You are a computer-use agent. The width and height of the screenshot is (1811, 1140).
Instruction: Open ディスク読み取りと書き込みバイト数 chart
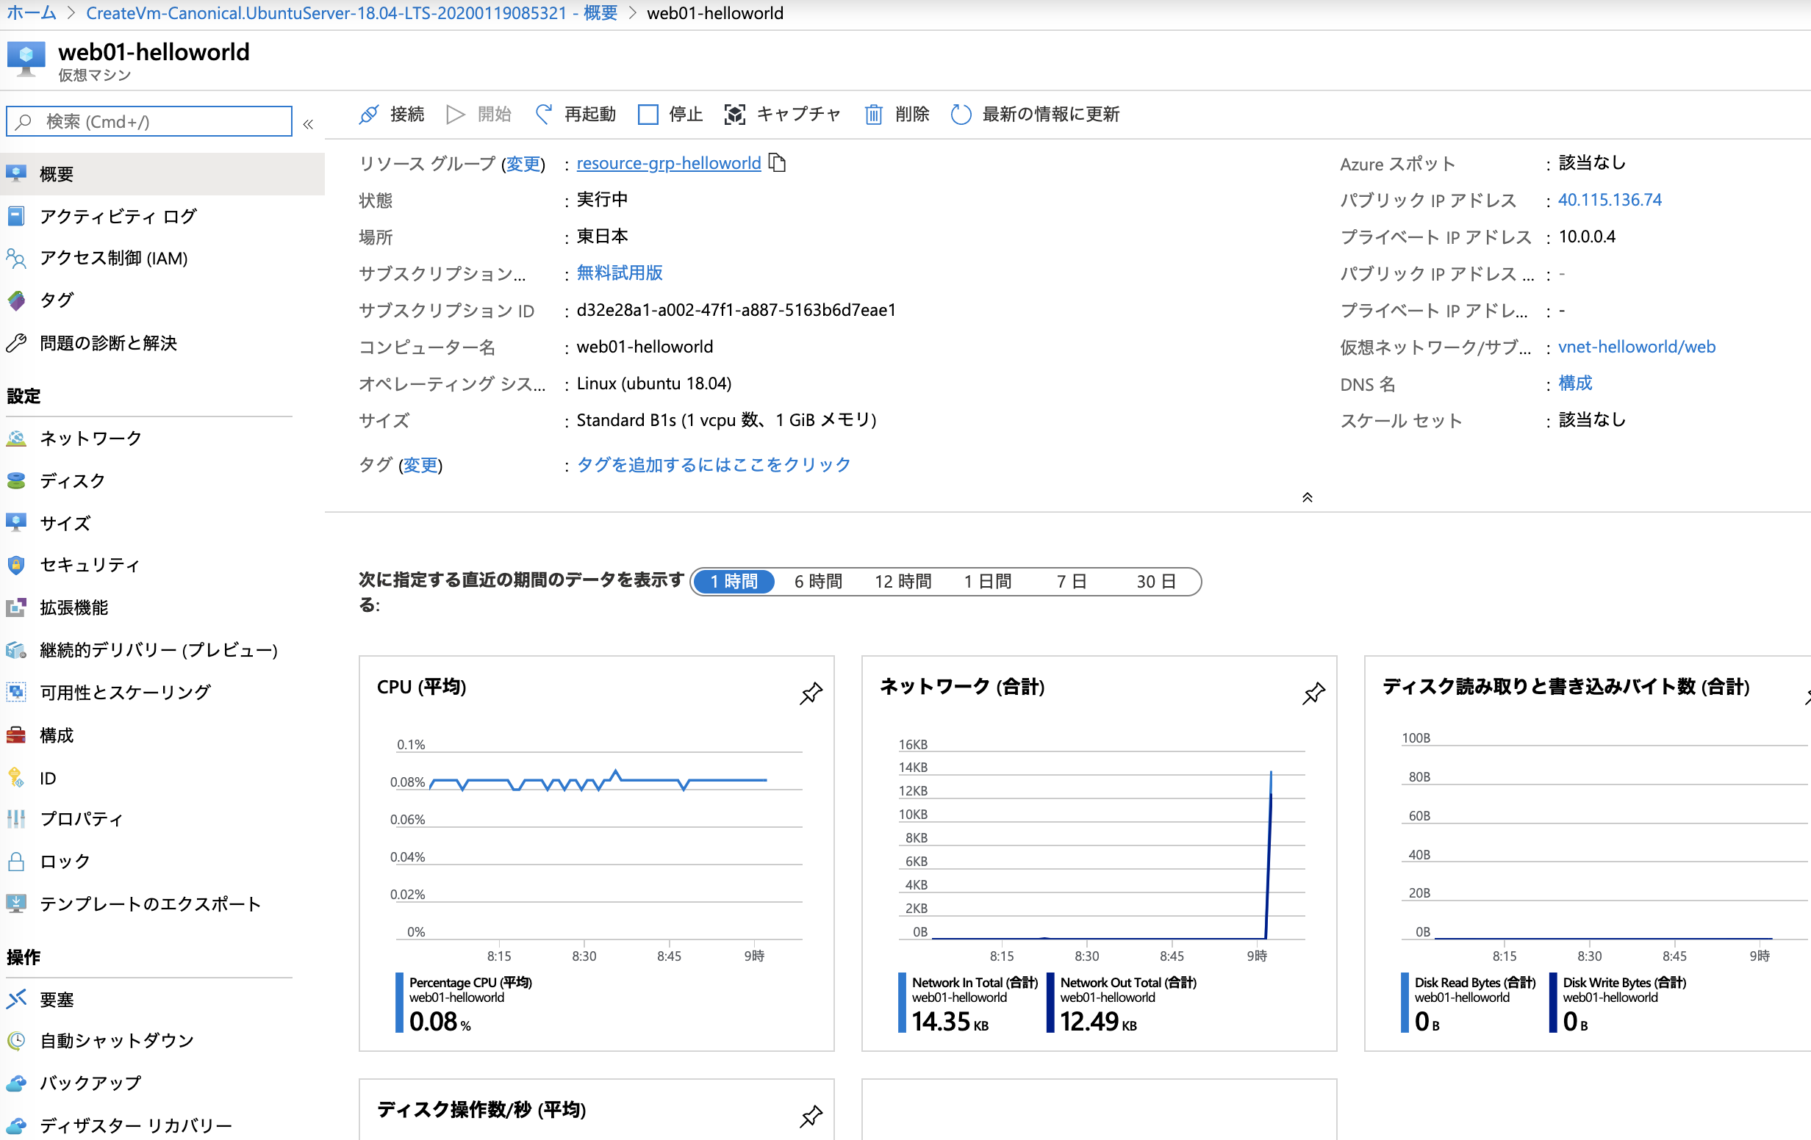click(x=1587, y=853)
